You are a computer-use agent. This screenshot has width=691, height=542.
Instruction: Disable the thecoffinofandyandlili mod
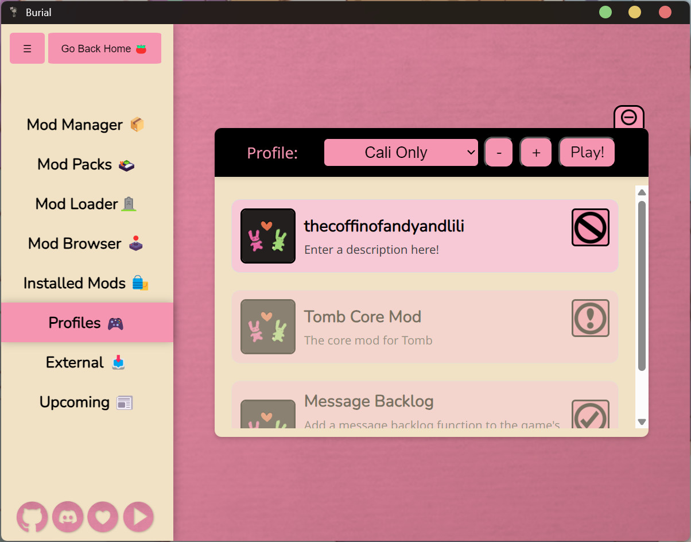point(590,227)
